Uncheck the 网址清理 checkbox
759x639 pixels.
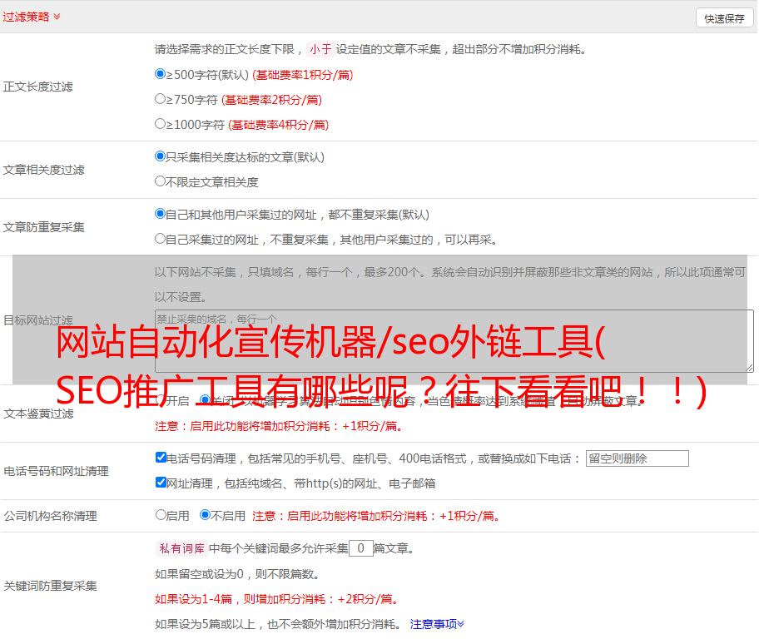pyautogui.click(x=161, y=483)
